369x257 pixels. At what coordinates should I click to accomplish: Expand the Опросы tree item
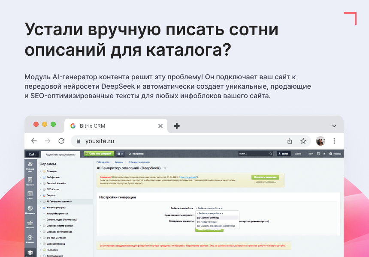pyautogui.click(x=40, y=195)
